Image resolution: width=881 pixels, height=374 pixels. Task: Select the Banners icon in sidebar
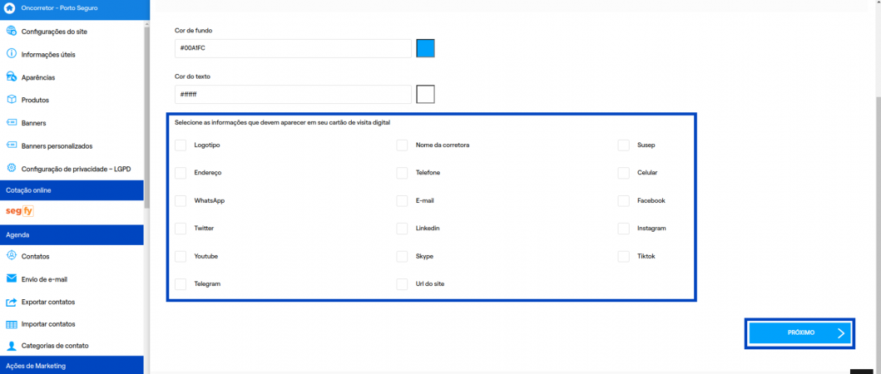point(12,122)
